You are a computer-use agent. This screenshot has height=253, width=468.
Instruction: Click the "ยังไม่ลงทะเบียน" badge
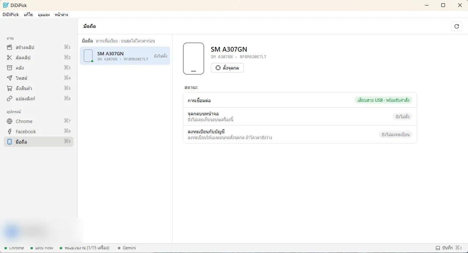[396, 135]
